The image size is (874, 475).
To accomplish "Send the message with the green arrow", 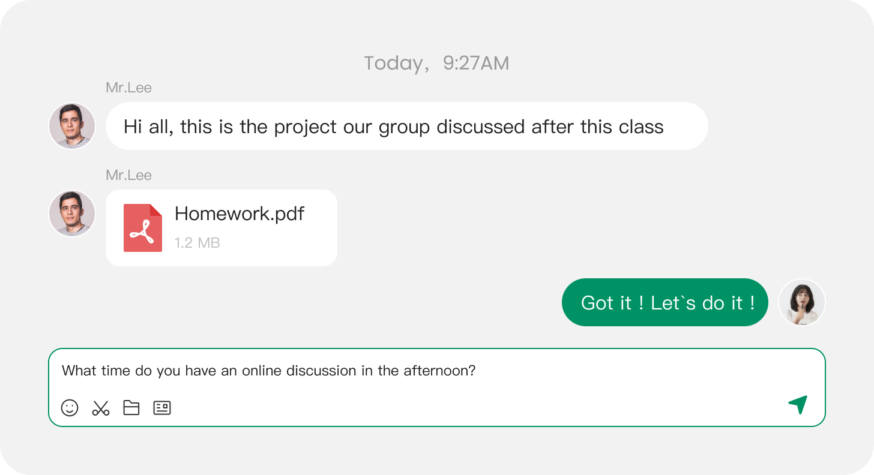I will click(x=798, y=405).
